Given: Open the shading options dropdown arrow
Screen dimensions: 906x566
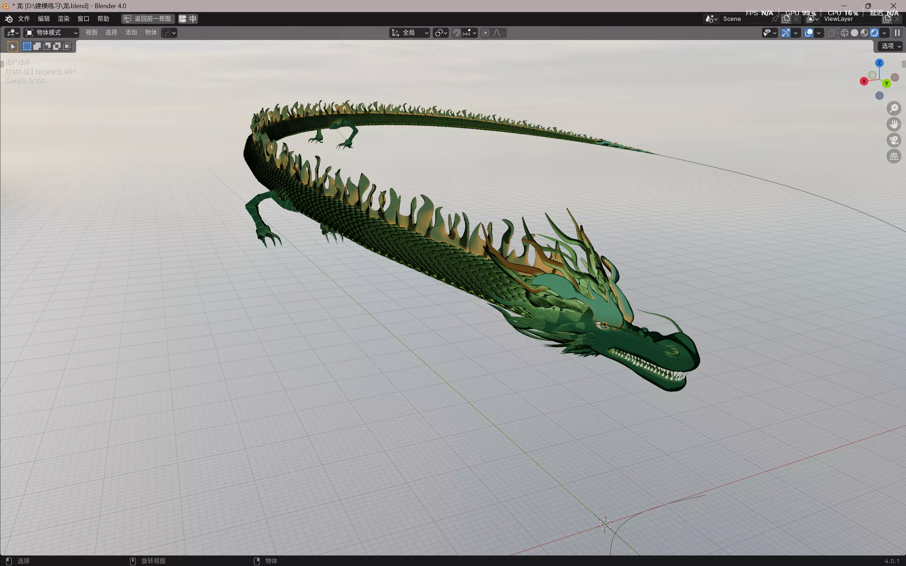Looking at the screenshot, I should (884, 33).
